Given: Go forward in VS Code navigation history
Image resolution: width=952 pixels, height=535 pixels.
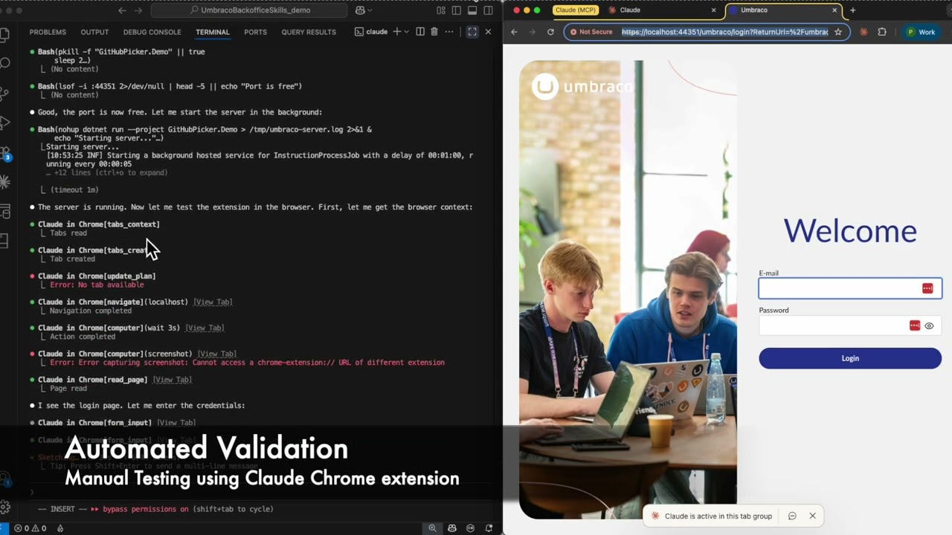Looking at the screenshot, I should [x=139, y=10].
